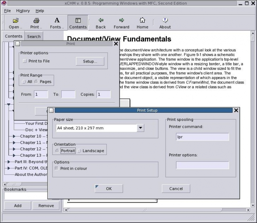Click the From page input field
Image resolution: width=257 pixels, height=223 pixels.
pyautogui.click(x=41, y=94)
